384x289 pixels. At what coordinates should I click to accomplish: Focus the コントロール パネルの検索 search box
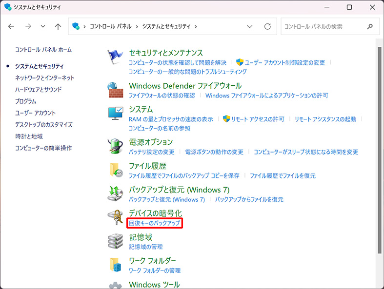point(330,26)
